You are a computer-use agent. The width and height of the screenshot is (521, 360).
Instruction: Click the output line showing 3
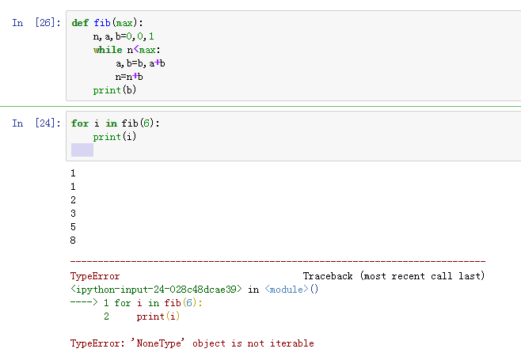pos(74,213)
